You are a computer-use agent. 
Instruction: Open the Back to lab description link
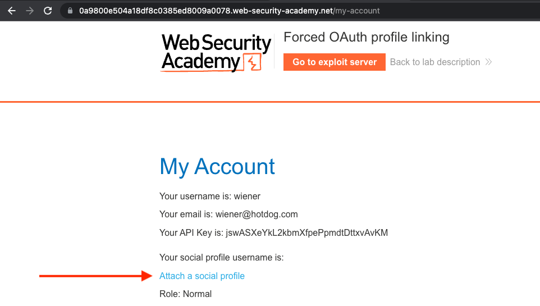click(x=435, y=62)
